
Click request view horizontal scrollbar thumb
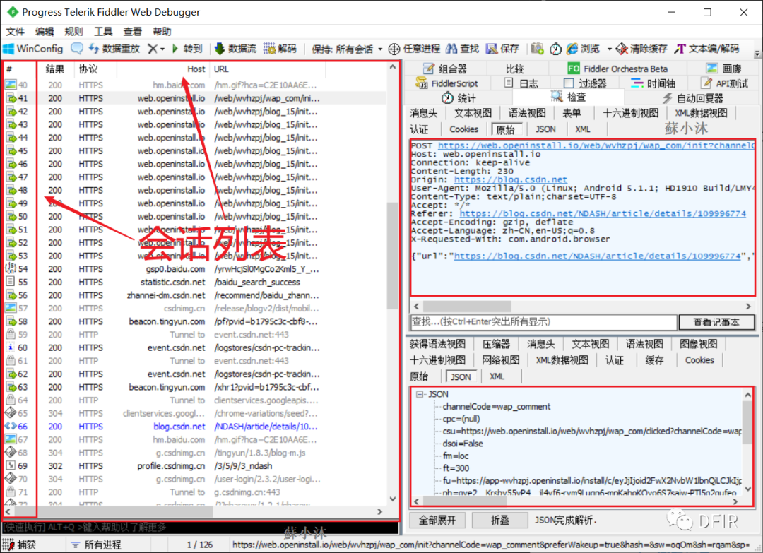pos(467,307)
